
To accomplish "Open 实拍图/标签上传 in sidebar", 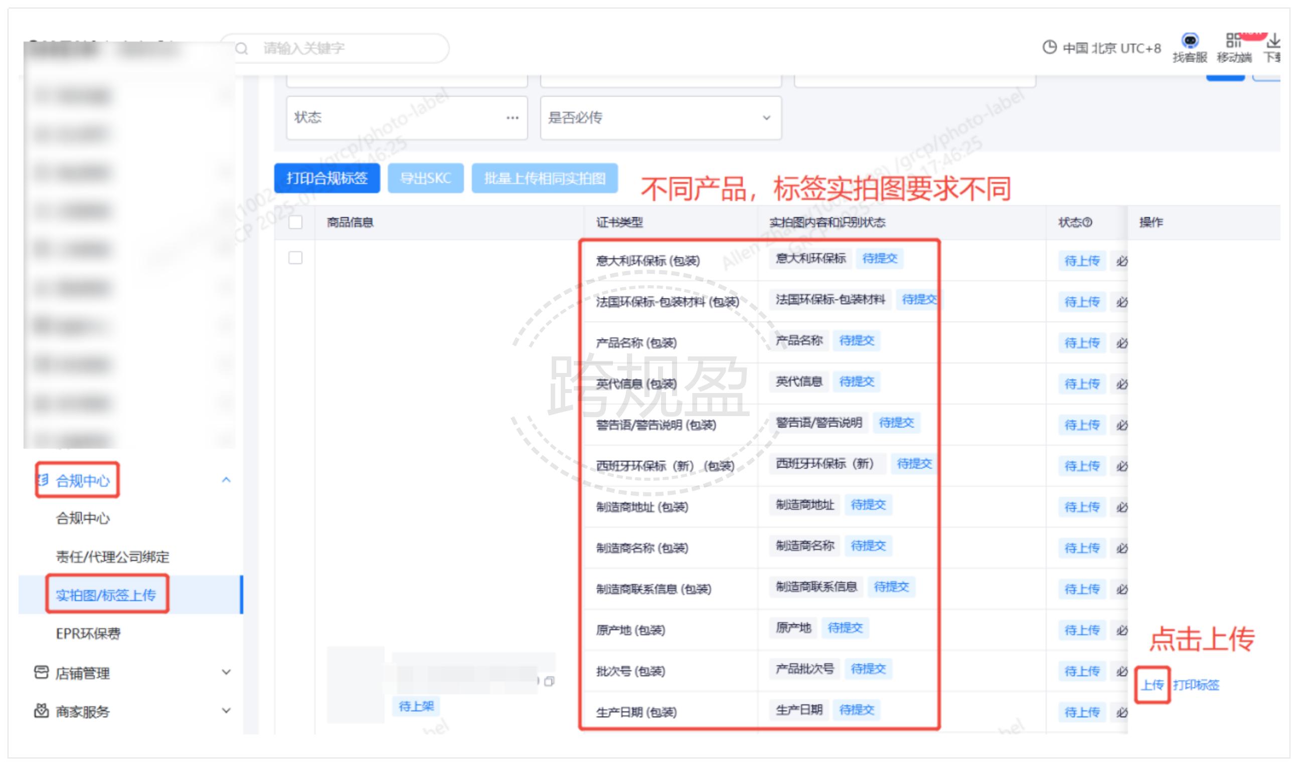I will tap(106, 595).
